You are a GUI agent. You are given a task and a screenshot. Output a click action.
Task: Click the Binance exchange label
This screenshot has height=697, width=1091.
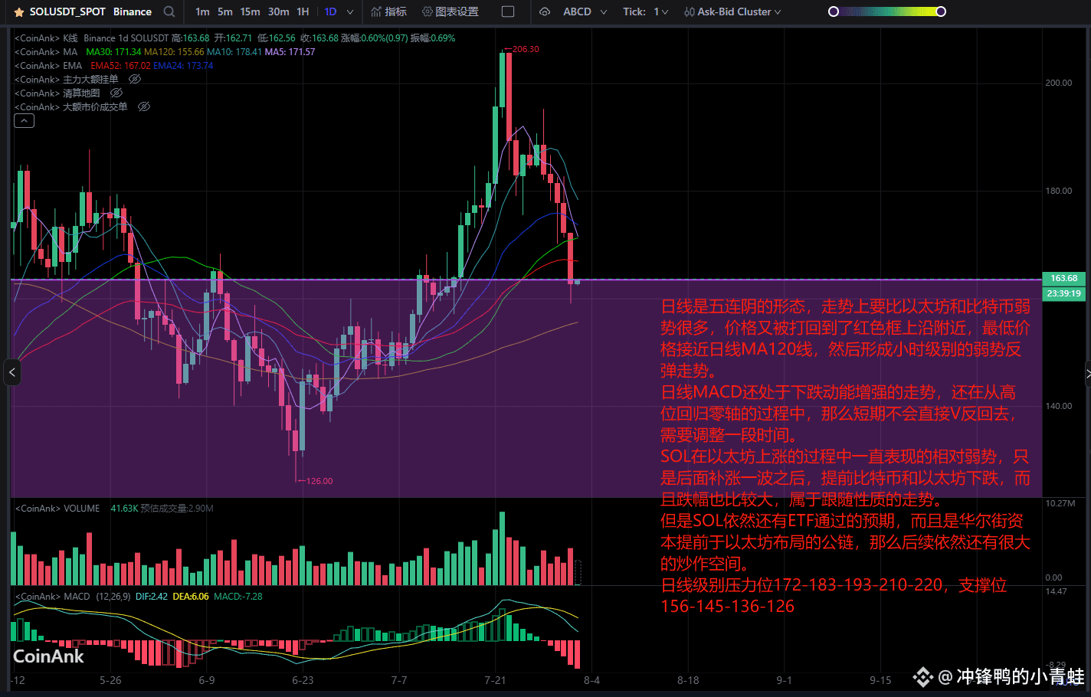click(133, 11)
